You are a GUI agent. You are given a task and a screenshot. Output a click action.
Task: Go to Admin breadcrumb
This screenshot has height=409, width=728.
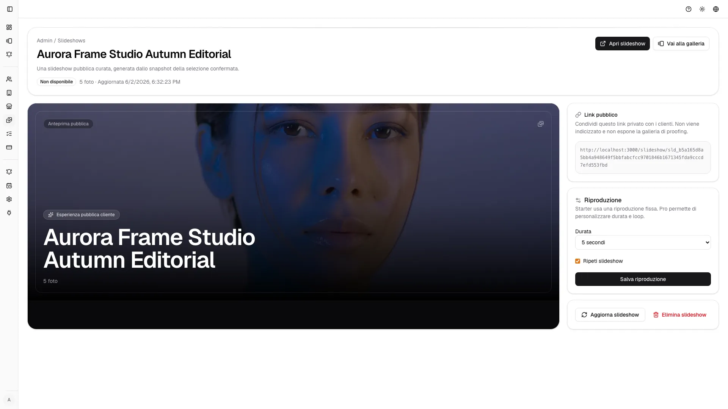click(44, 41)
